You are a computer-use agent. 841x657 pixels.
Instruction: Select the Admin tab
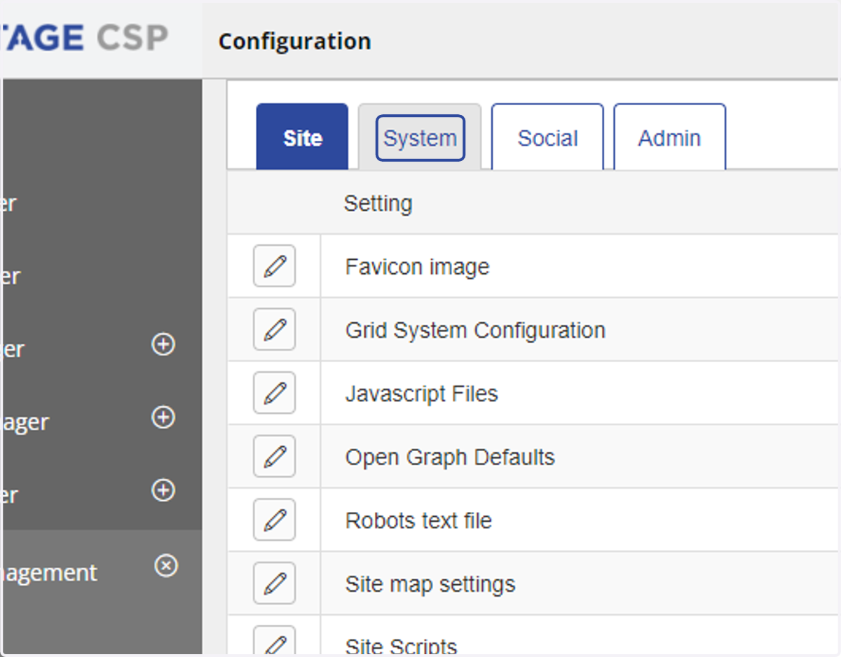(669, 138)
